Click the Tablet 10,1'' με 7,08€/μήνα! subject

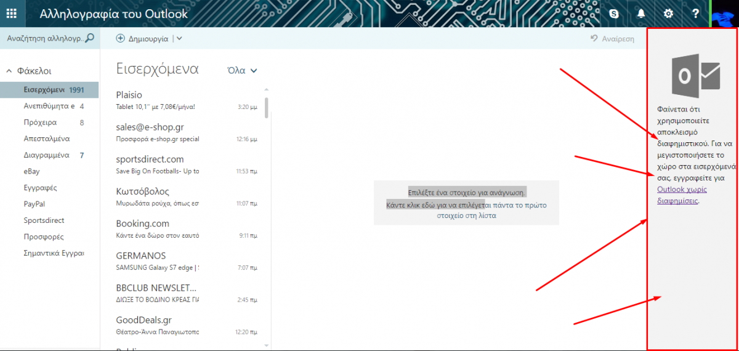(155, 107)
